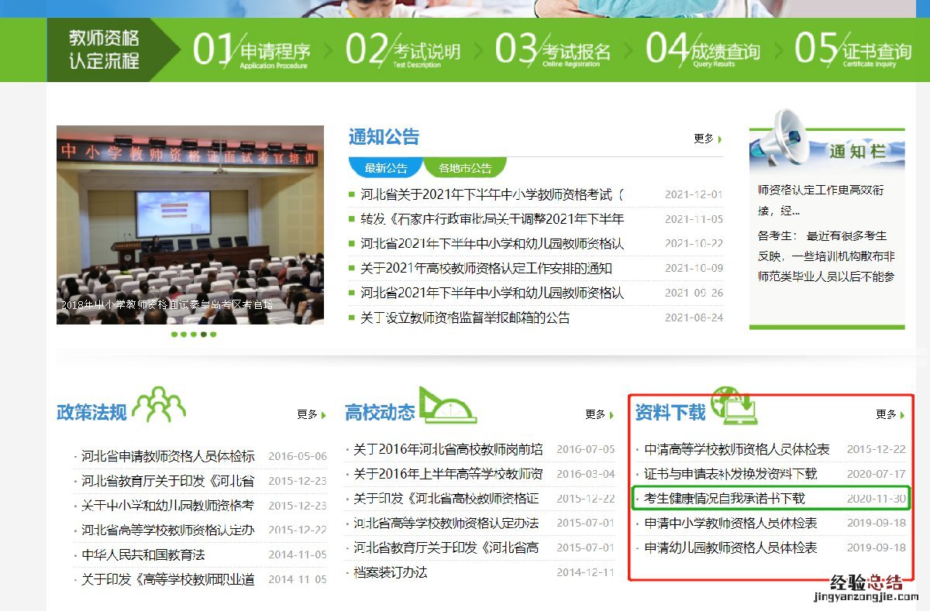Open 关于2021年高校教师资格认定工作安排的通知
Screen dimensions: 930x611
(x=486, y=269)
